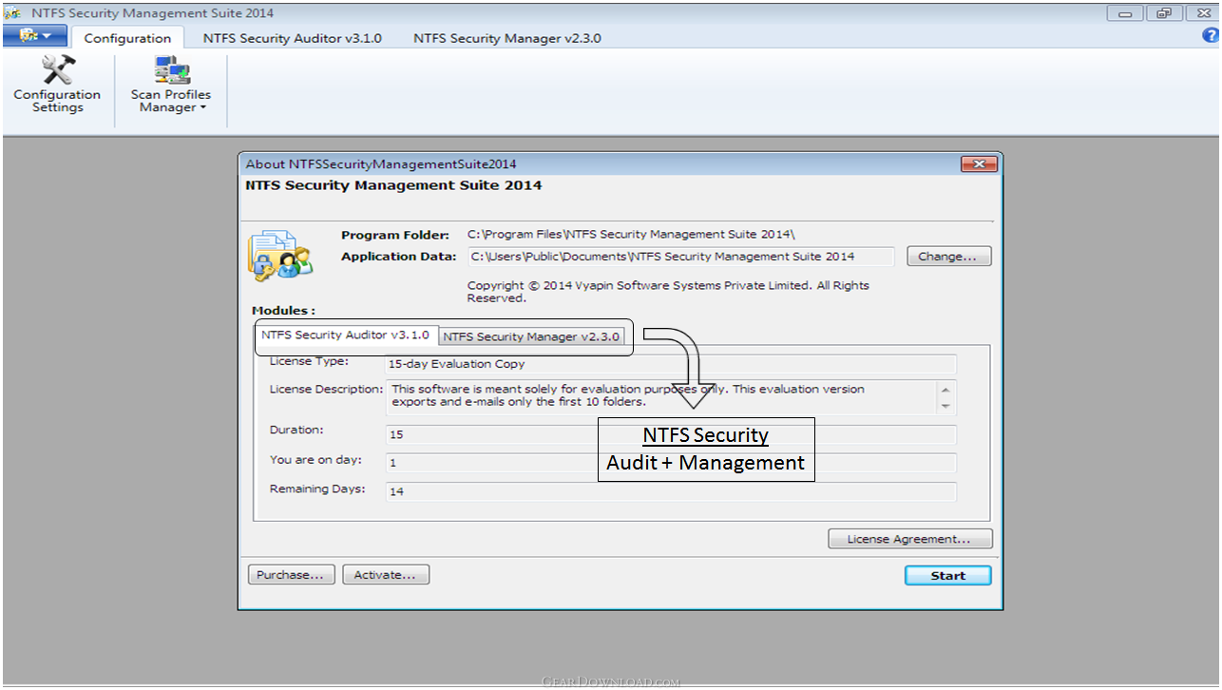1222x690 pixels.
Task: Click the Start button
Action: (947, 575)
